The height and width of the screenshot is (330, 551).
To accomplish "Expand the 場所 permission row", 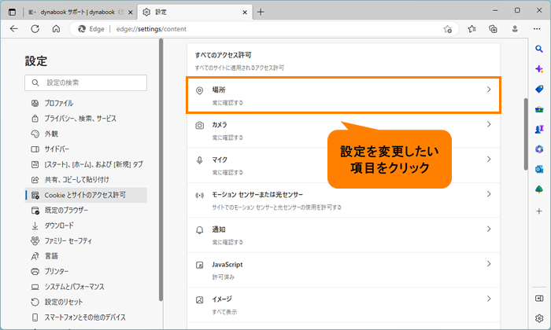I will 343,95.
